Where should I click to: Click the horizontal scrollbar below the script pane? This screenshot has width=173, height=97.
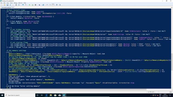pyautogui.click(x=86, y=89)
